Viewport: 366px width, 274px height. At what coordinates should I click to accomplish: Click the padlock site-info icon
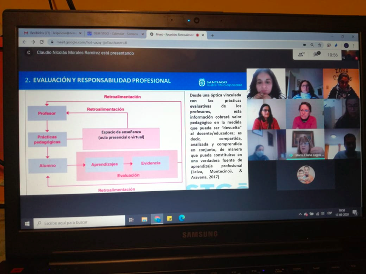(52, 42)
